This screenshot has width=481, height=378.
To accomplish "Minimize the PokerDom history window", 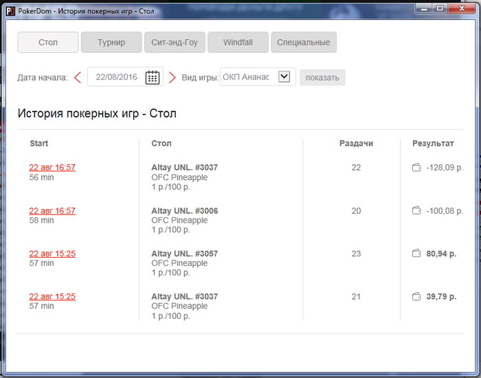I will 424,9.
